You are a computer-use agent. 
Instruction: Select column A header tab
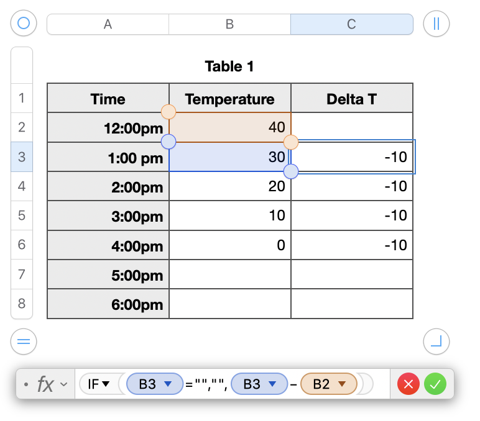click(x=108, y=24)
